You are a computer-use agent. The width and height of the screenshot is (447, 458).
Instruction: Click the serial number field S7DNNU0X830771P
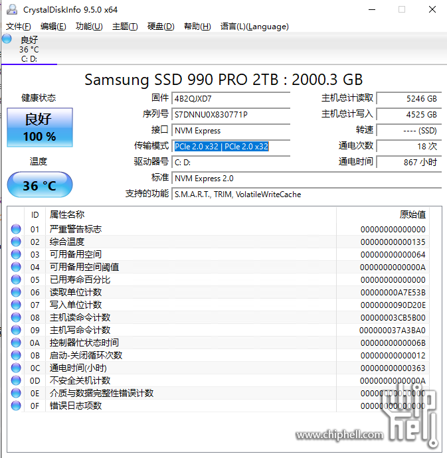[x=231, y=114]
